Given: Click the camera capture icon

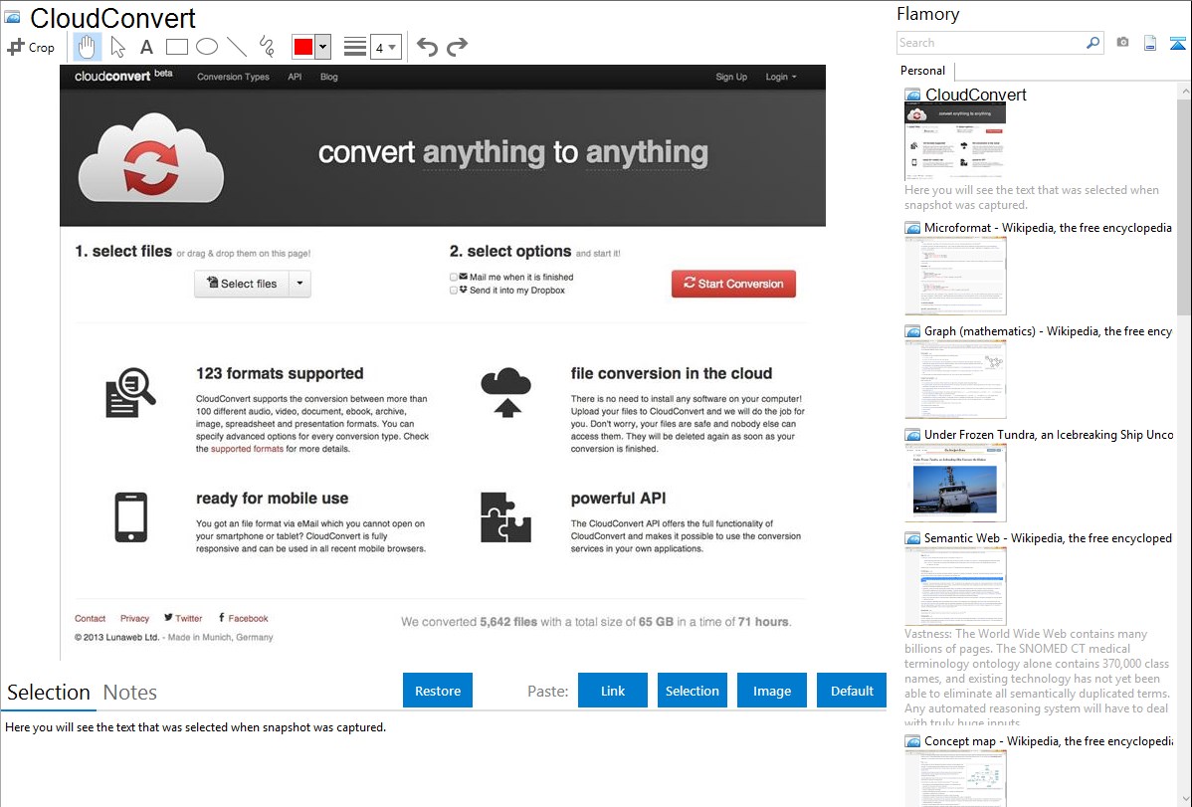Looking at the screenshot, I should (x=1122, y=43).
